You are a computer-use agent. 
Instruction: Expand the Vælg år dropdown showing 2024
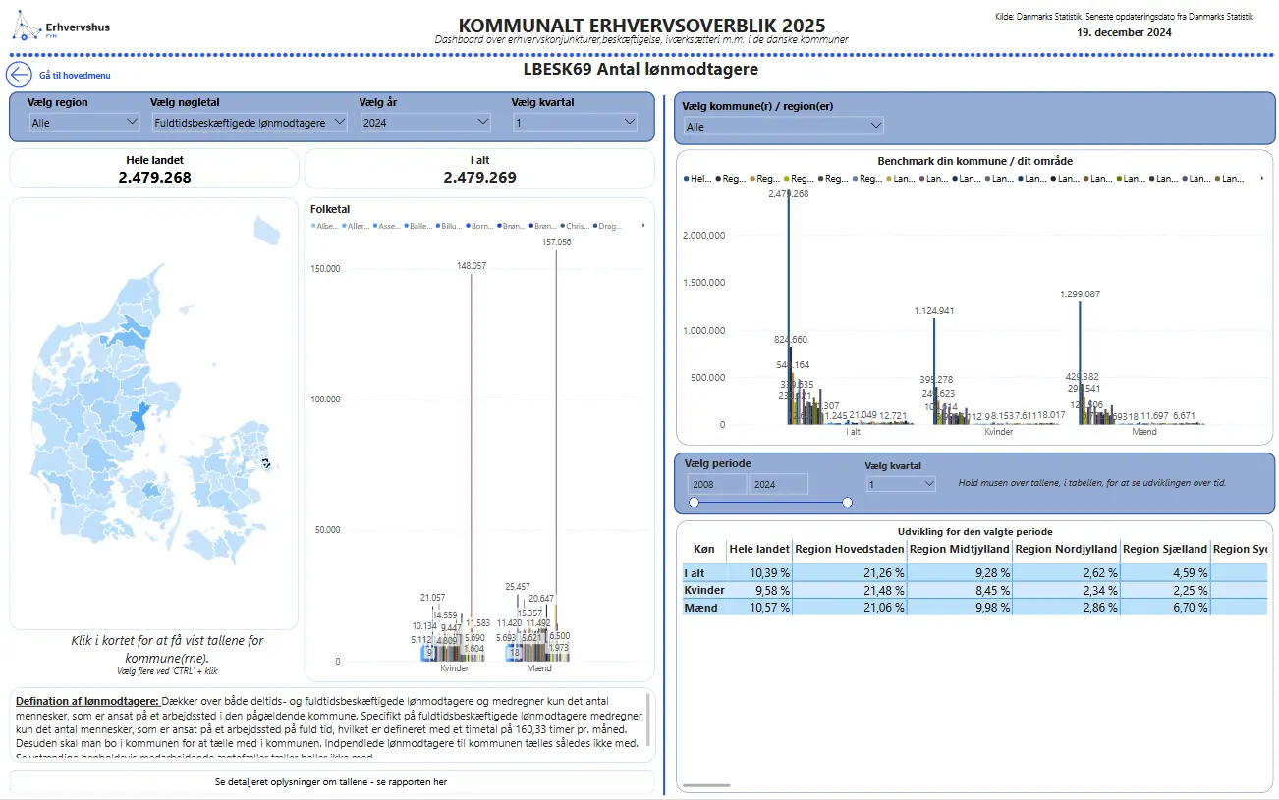tap(425, 123)
